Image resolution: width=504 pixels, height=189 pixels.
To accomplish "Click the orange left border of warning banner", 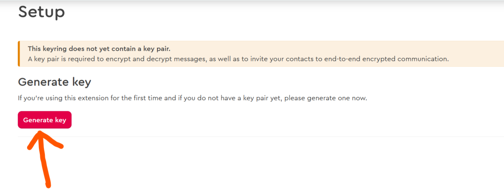I will (x=19, y=54).
